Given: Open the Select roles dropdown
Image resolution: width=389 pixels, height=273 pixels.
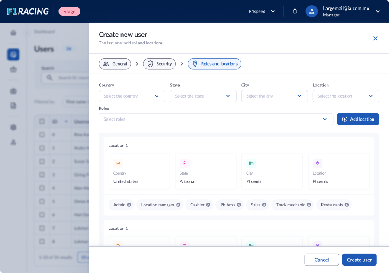Looking at the screenshot, I should point(216,119).
